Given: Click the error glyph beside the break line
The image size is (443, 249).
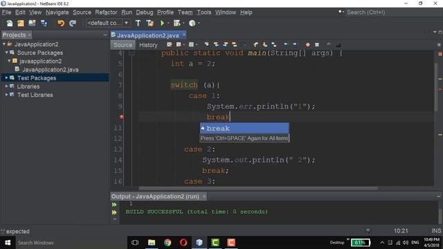Looking at the screenshot, I should tap(122, 117).
